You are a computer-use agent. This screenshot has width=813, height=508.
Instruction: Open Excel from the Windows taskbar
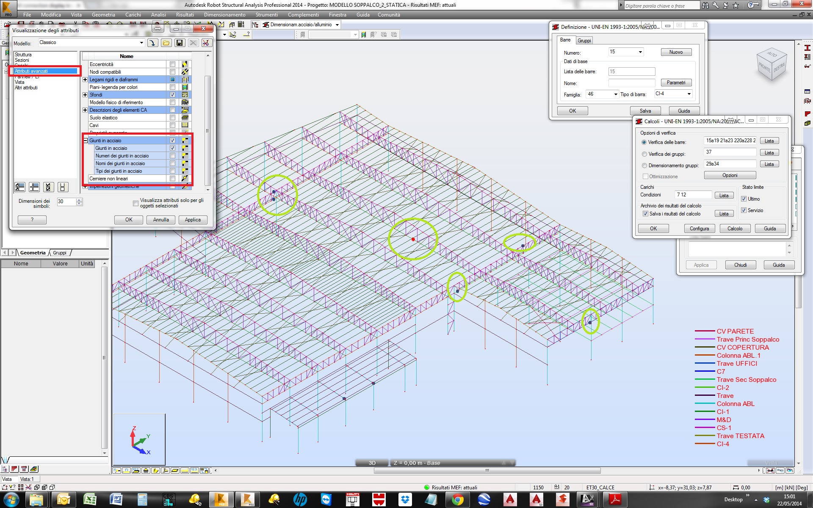point(90,500)
